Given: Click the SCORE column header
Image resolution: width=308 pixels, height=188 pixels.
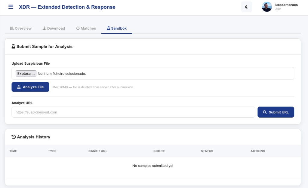Looking at the screenshot, I should (159, 151).
